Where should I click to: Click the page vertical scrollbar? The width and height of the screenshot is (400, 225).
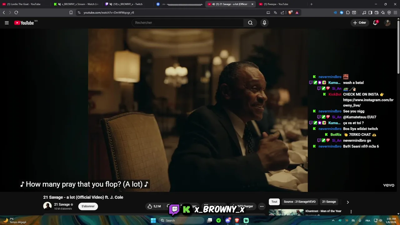(x=398, y=47)
